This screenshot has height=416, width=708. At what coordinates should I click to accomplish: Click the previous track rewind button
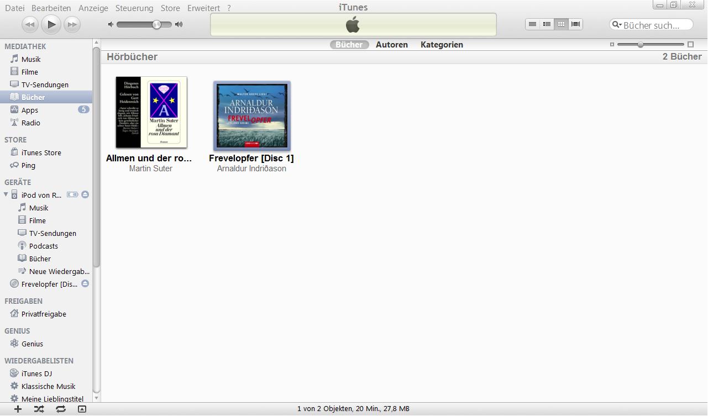(x=30, y=24)
